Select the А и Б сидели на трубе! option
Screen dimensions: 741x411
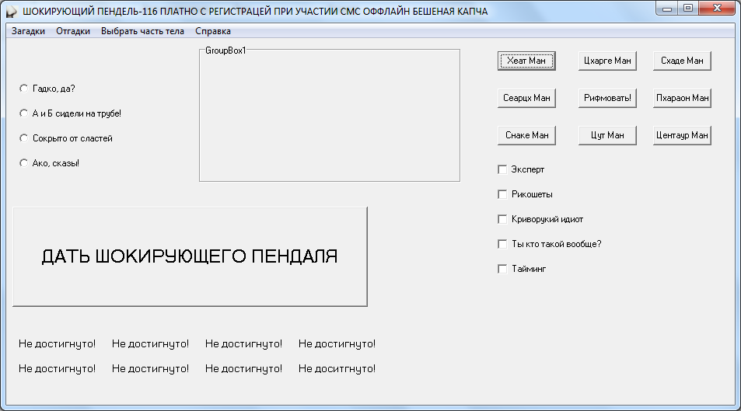[x=23, y=113]
